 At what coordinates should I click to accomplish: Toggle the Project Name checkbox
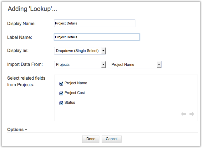pos(61,83)
